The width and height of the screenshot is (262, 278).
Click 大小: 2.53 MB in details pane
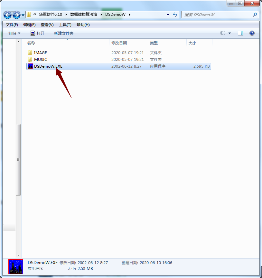(80, 269)
